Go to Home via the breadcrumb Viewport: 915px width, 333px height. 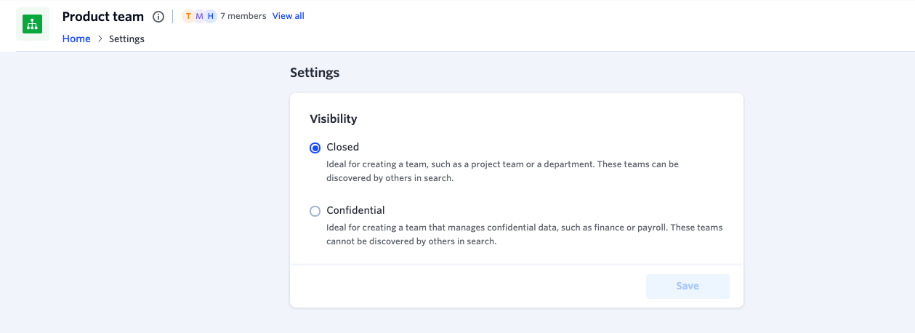76,39
